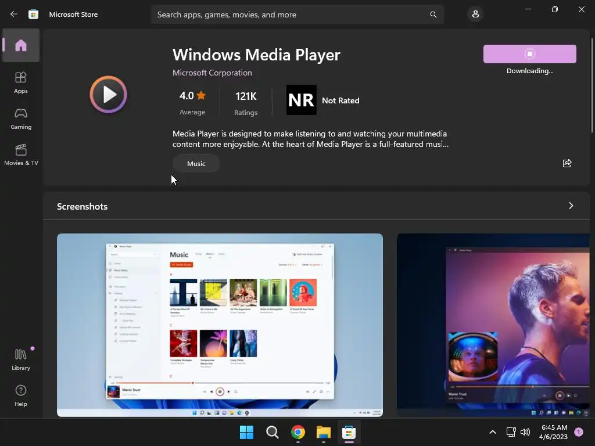Stop the download with the pause button
595x446 pixels.
pos(529,54)
